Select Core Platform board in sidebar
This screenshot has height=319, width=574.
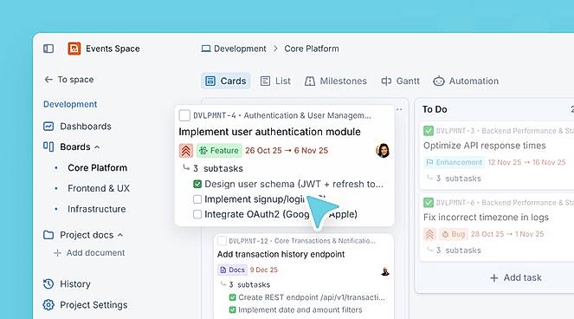pyautogui.click(x=97, y=168)
